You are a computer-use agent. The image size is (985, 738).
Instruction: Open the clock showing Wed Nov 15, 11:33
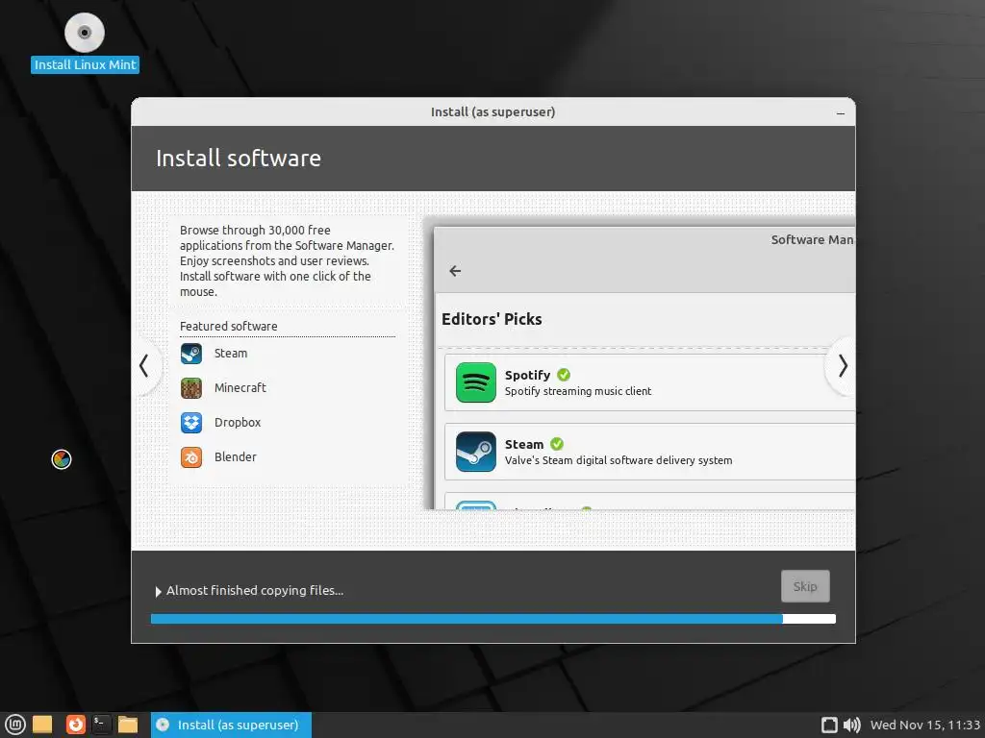pos(924,725)
